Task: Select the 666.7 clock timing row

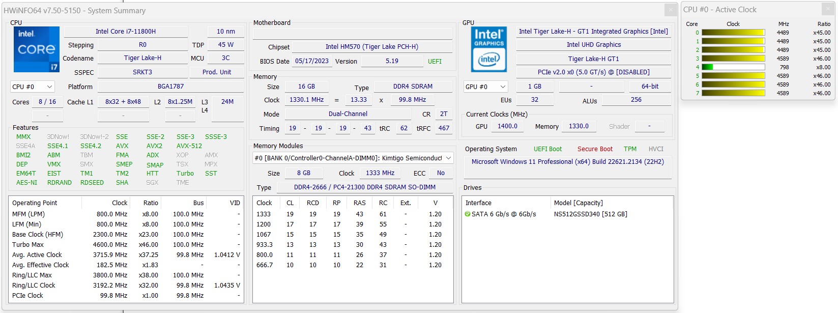Action: [353, 265]
